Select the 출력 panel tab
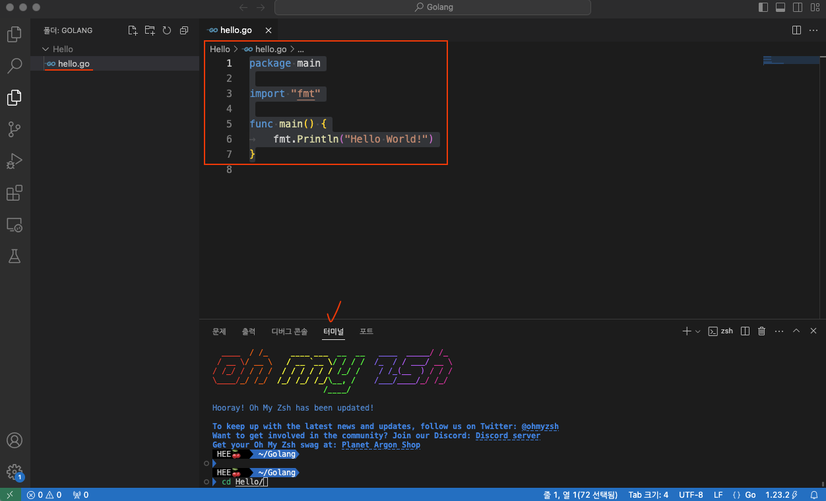This screenshot has height=501, width=826. coord(248,331)
